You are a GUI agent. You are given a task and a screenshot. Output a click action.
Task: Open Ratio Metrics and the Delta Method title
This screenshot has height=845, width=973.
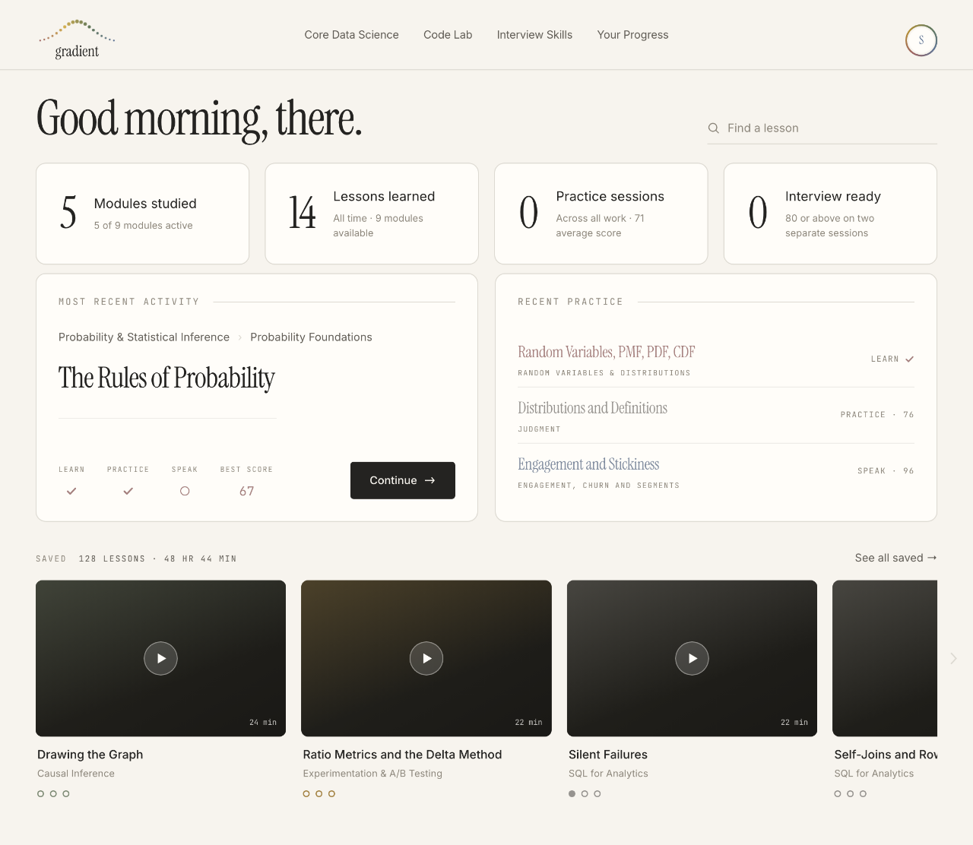click(402, 755)
